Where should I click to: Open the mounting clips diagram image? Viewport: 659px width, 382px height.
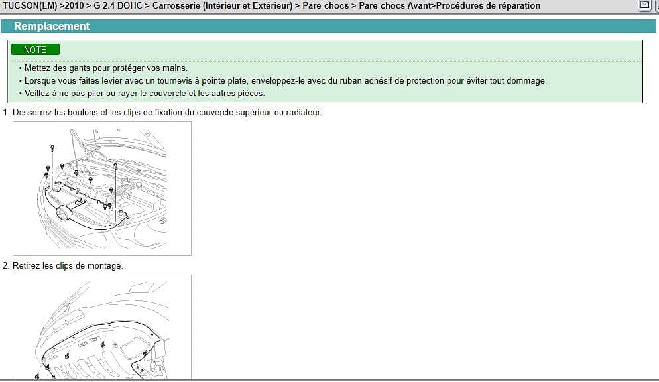click(102, 328)
